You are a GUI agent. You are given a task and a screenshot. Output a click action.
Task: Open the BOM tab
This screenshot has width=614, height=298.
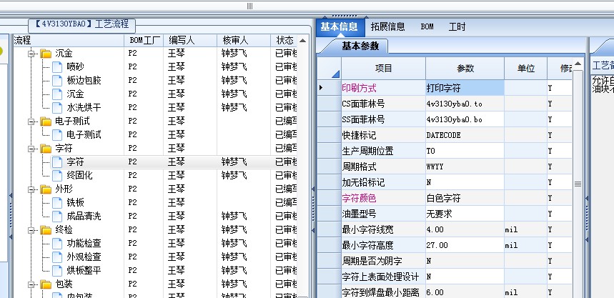click(427, 26)
